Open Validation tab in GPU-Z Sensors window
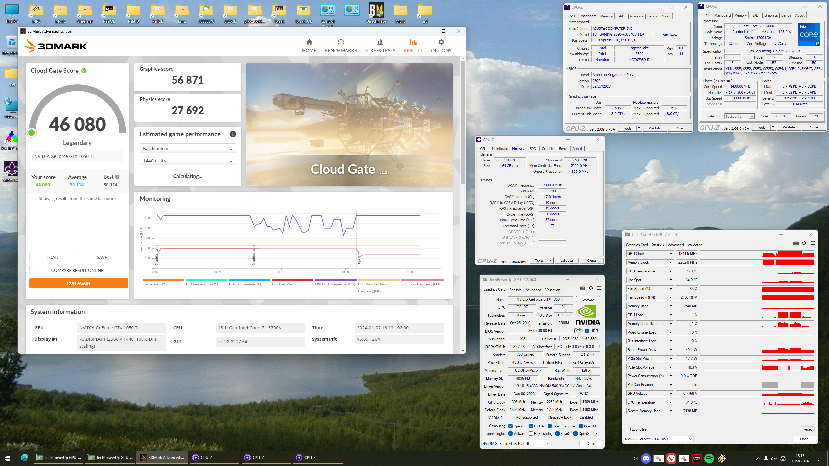 click(695, 245)
